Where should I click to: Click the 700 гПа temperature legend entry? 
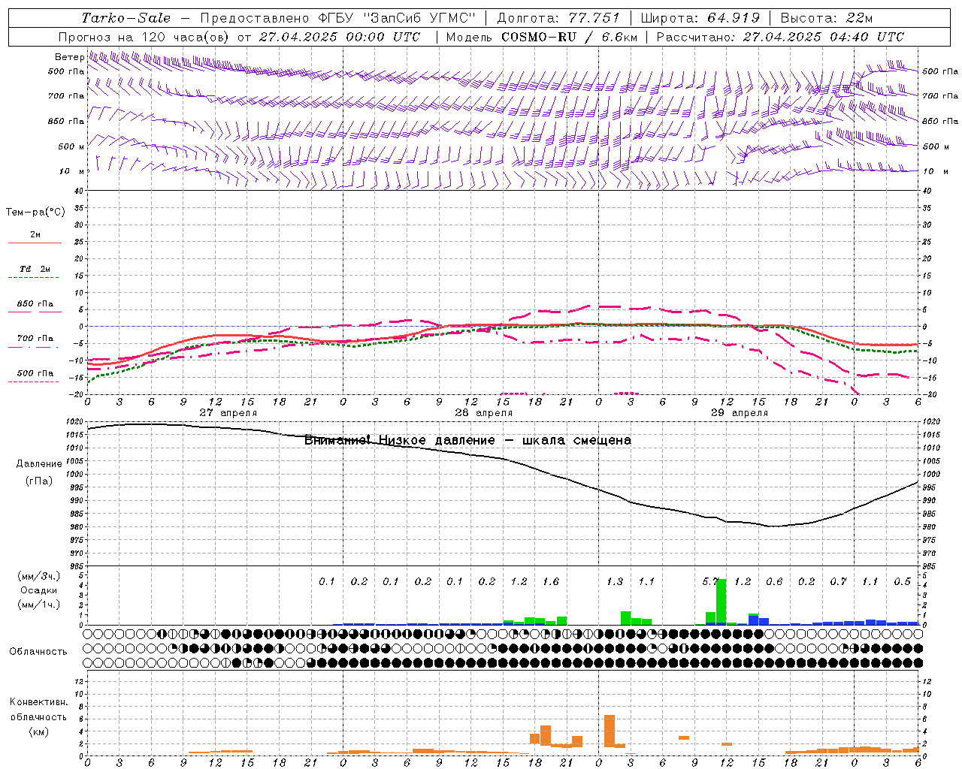(x=35, y=338)
